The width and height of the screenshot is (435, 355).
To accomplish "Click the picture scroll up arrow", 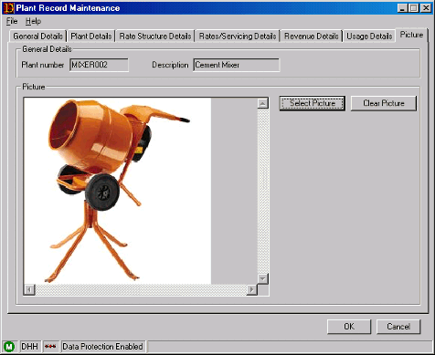I will pyautogui.click(x=262, y=103).
